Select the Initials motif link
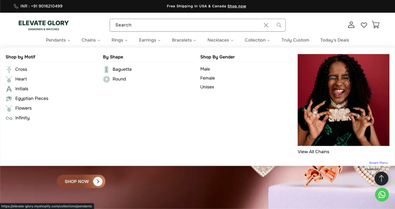Image resolution: width=395 pixels, height=209 pixels. coord(22,89)
